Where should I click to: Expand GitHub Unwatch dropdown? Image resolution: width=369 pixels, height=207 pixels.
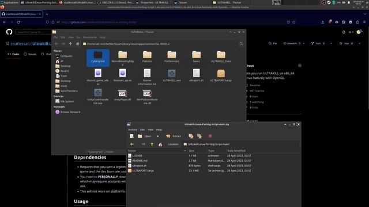[x=304, y=44]
